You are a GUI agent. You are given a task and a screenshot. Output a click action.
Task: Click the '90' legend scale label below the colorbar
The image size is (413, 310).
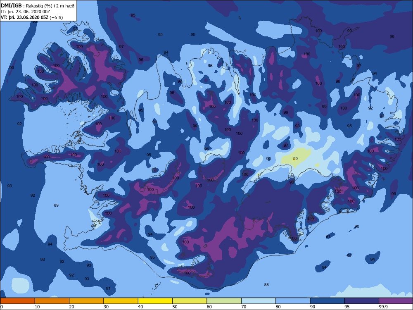tap(313, 307)
